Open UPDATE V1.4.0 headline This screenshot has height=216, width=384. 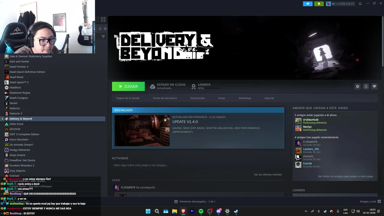click(185, 122)
